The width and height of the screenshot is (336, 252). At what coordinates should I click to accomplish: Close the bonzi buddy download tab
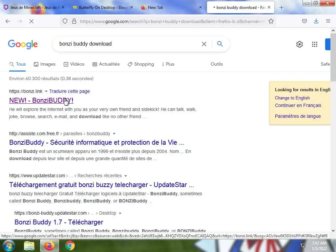click(269, 7)
